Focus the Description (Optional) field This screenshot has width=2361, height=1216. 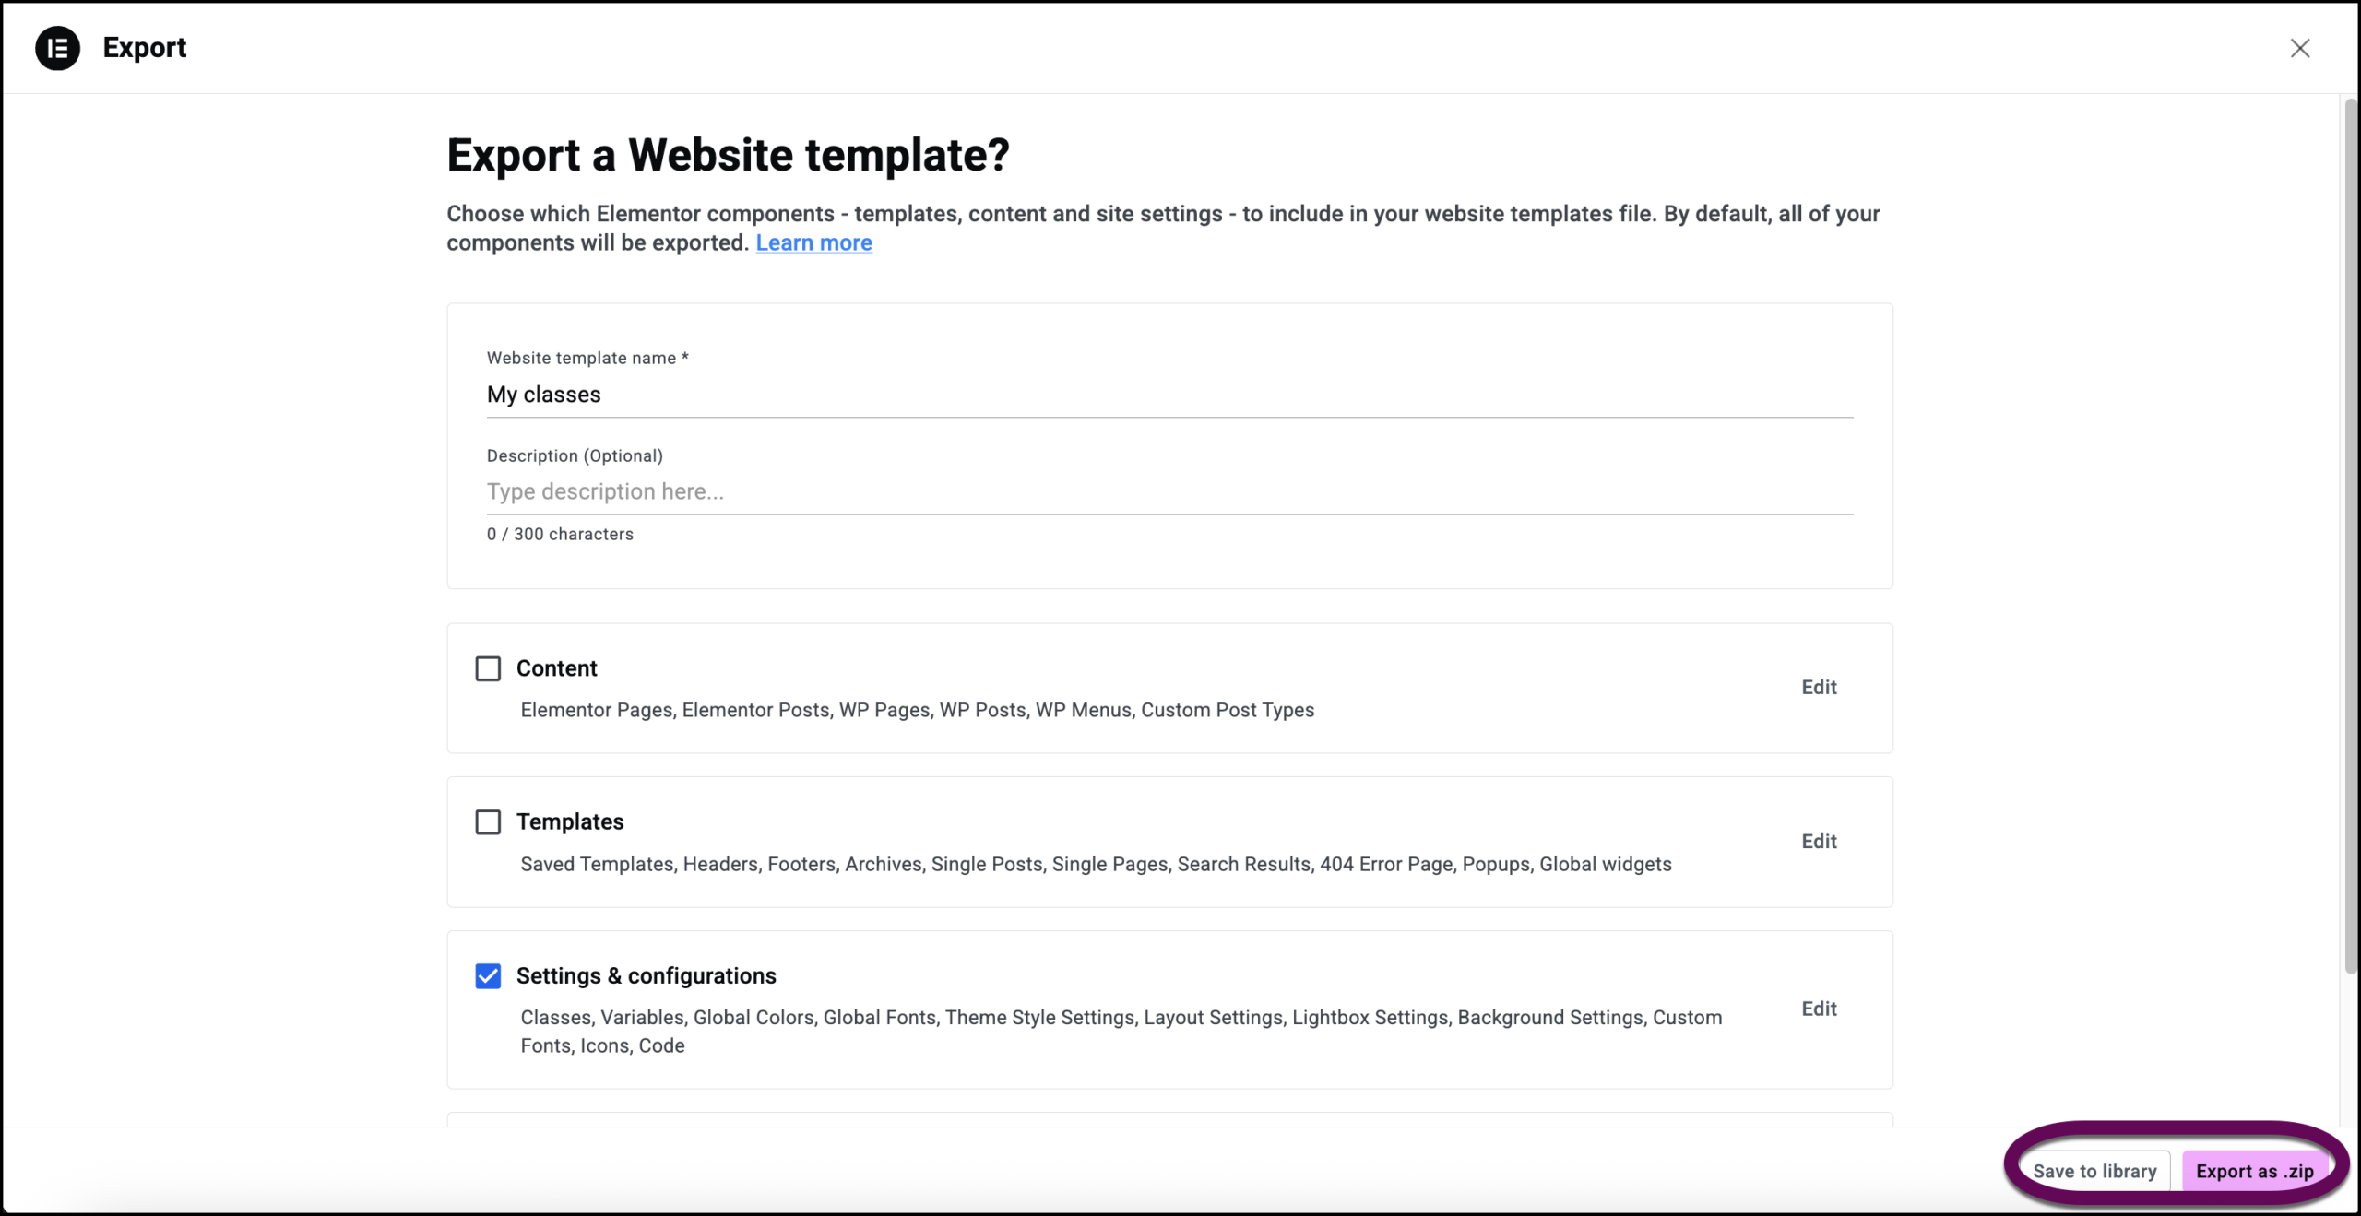click(1169, 491)
